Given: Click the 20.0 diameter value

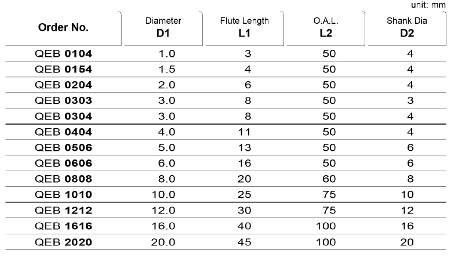Looking at the screenshot, I should pyautogui.click(x=163, y=242).
